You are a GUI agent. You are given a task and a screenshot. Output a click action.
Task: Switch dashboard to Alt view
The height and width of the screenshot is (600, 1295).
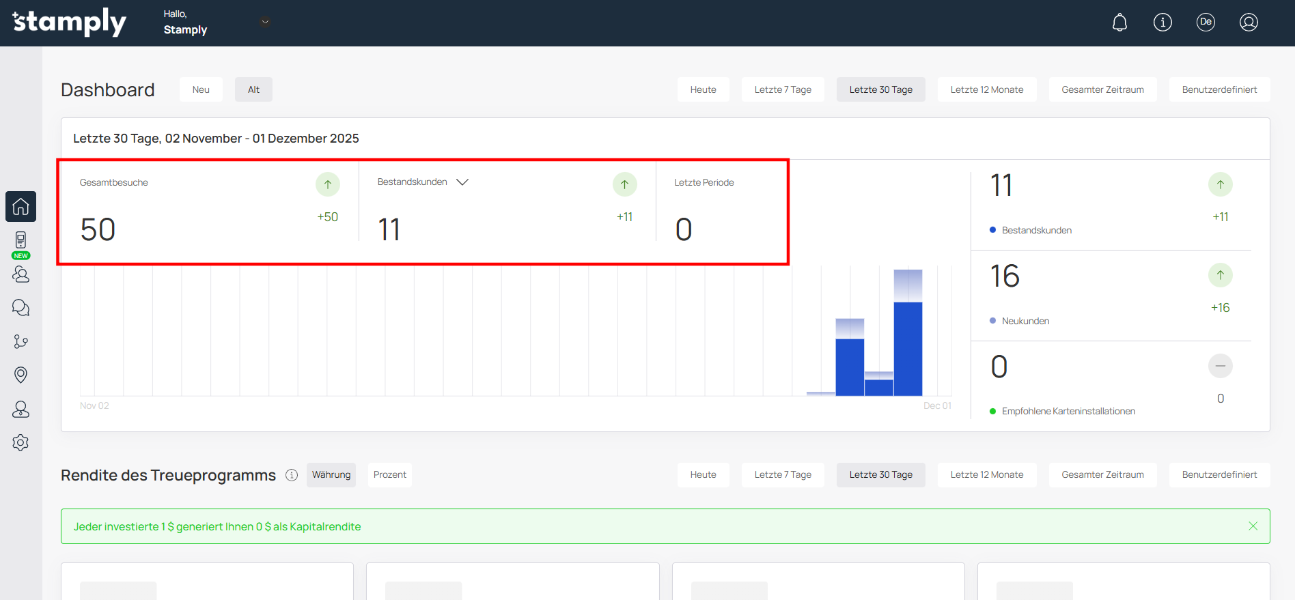[x=253, y=89]
